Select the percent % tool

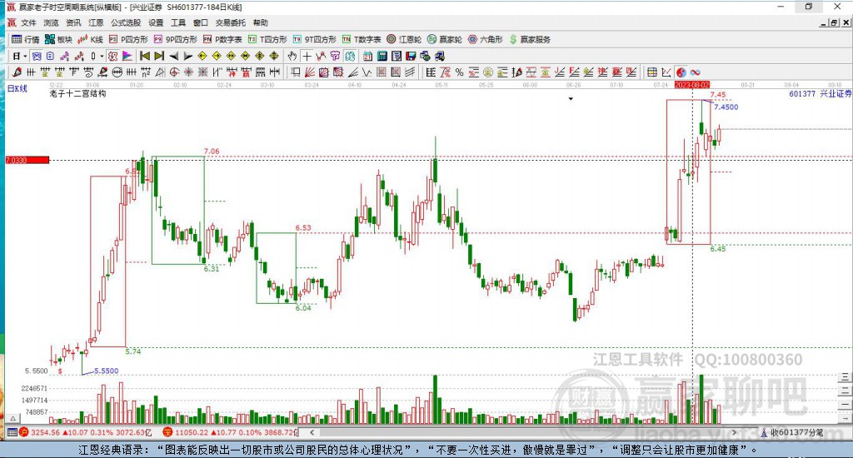(x=459, y=72)
